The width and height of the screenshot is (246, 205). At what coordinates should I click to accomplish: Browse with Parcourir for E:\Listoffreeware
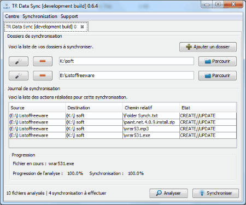218,75
